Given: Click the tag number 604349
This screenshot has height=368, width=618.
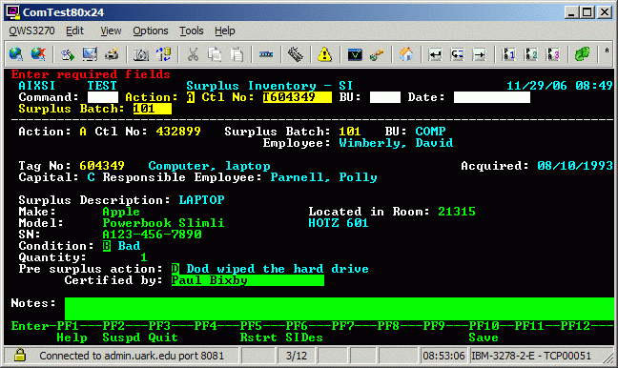Looking at the screenshot, I should coord(102,166).
